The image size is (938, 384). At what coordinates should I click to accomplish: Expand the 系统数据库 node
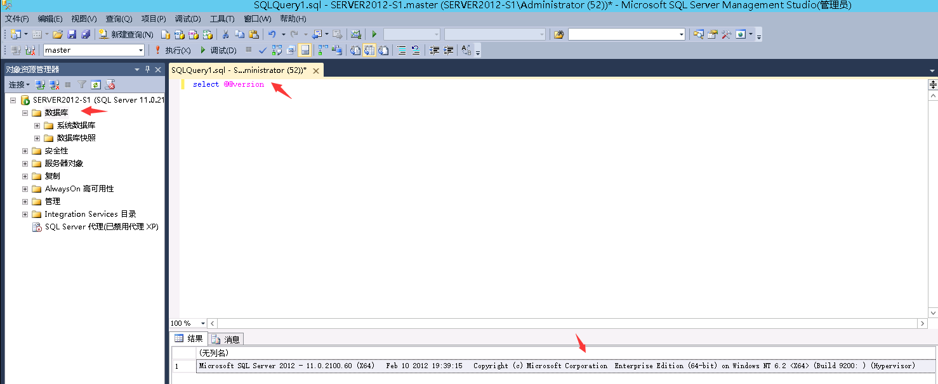point(37,125)
